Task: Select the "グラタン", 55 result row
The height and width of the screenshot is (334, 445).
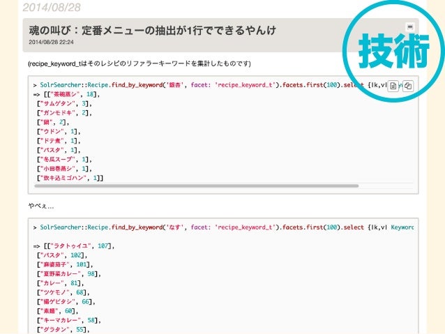Action: point(63,330)
